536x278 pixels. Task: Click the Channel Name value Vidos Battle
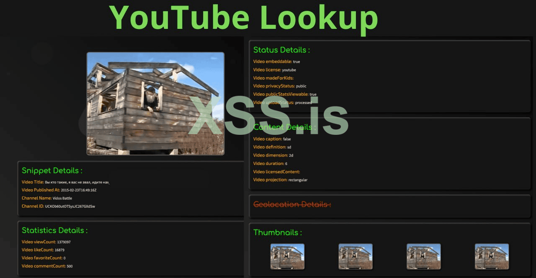[x=62, y=198]
